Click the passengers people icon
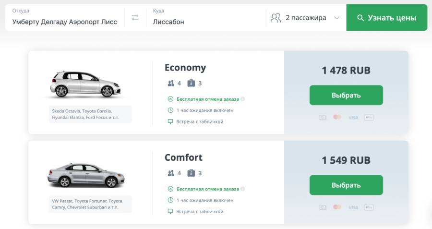Viewport: 432px width, 229px height. [x=276, y=18]
